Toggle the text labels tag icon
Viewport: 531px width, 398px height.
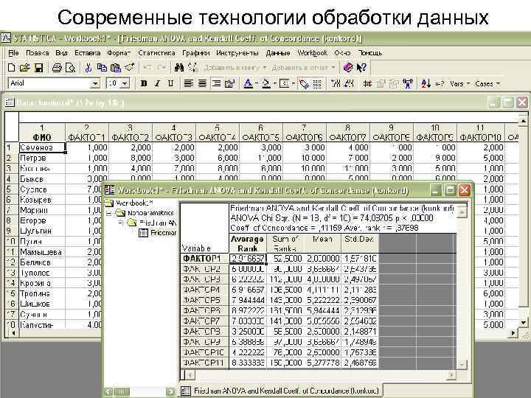[304, 83]
